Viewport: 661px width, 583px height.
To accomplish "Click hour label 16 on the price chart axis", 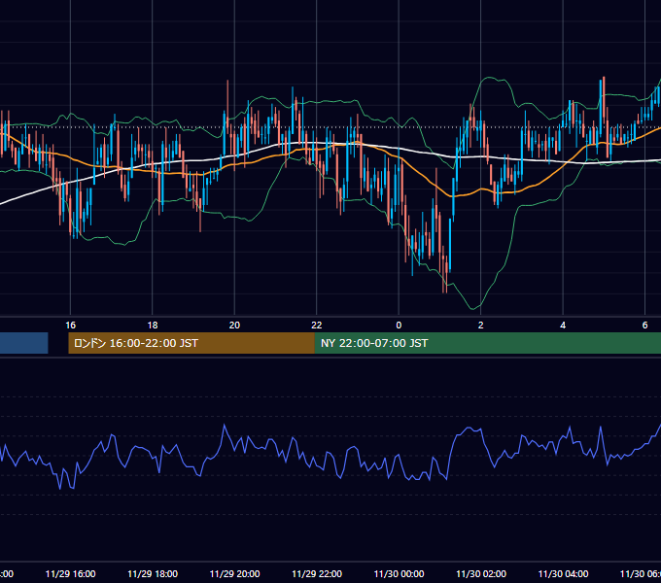I will click(x=70, y=326).
